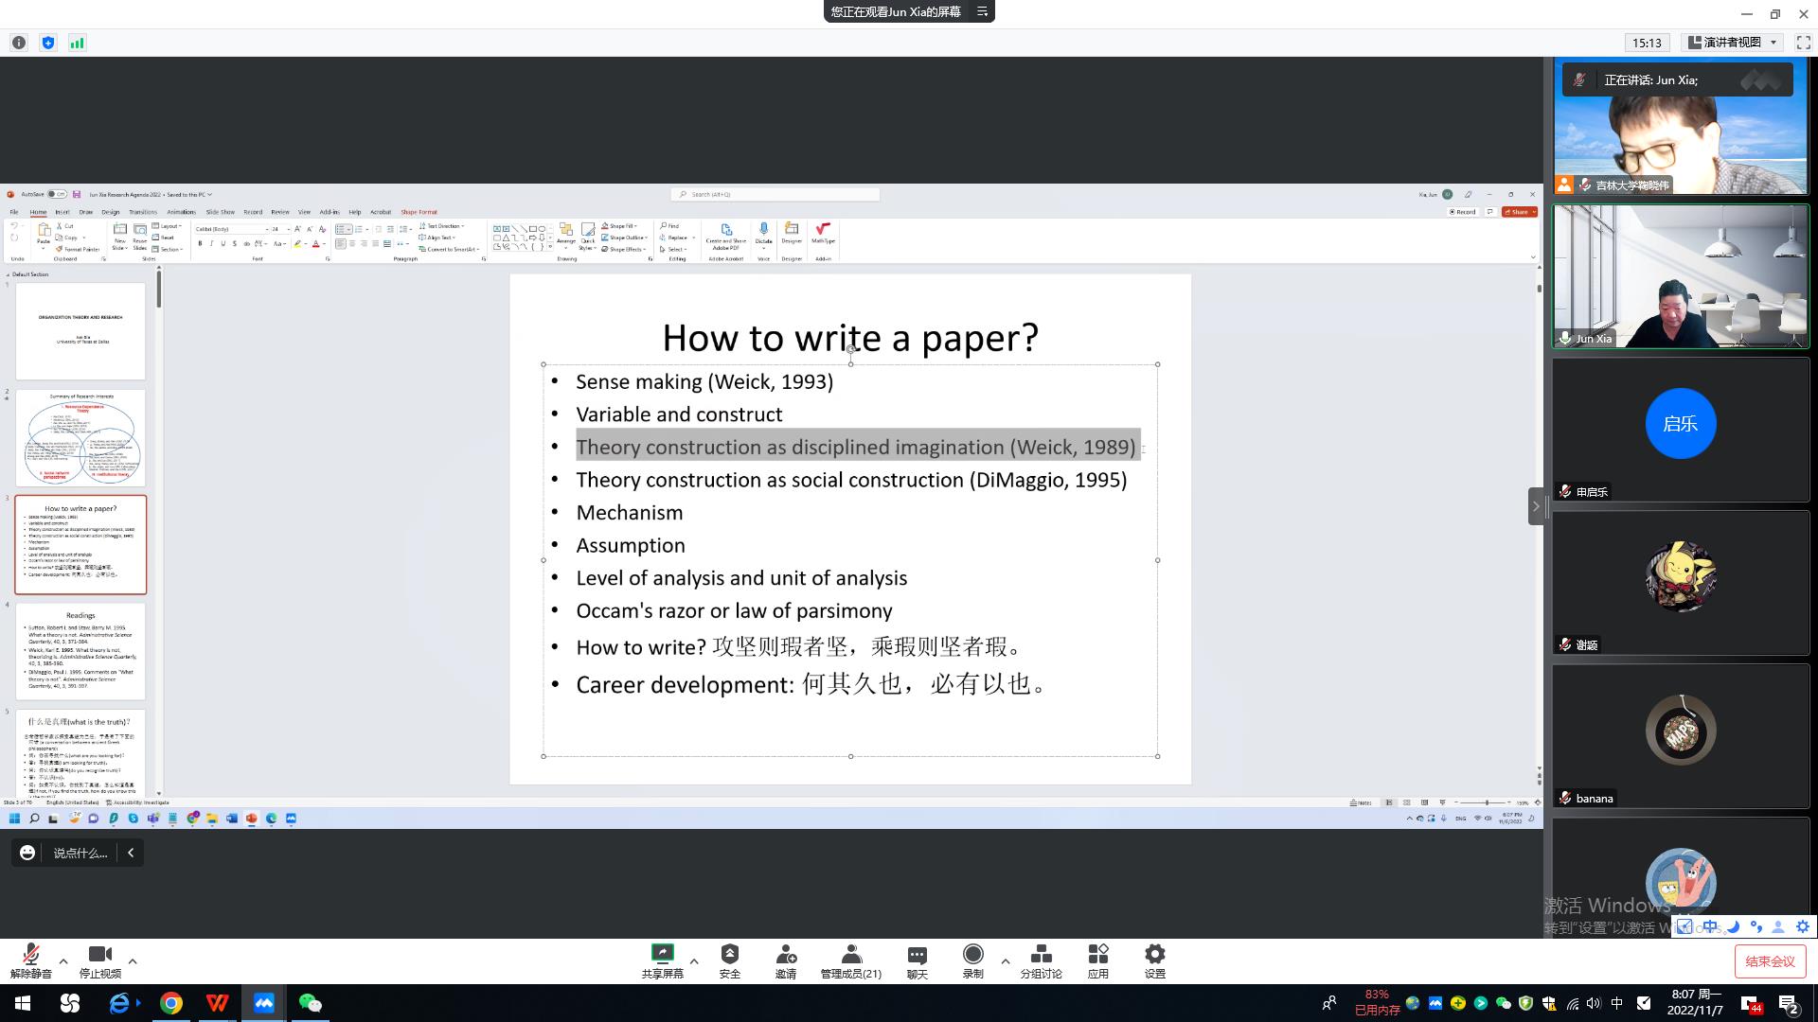Click the Share Screen icon

662,954
